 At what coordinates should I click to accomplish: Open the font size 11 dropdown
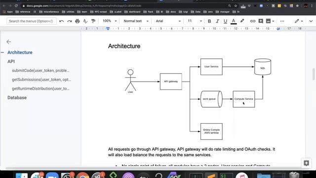coord(195,21)
